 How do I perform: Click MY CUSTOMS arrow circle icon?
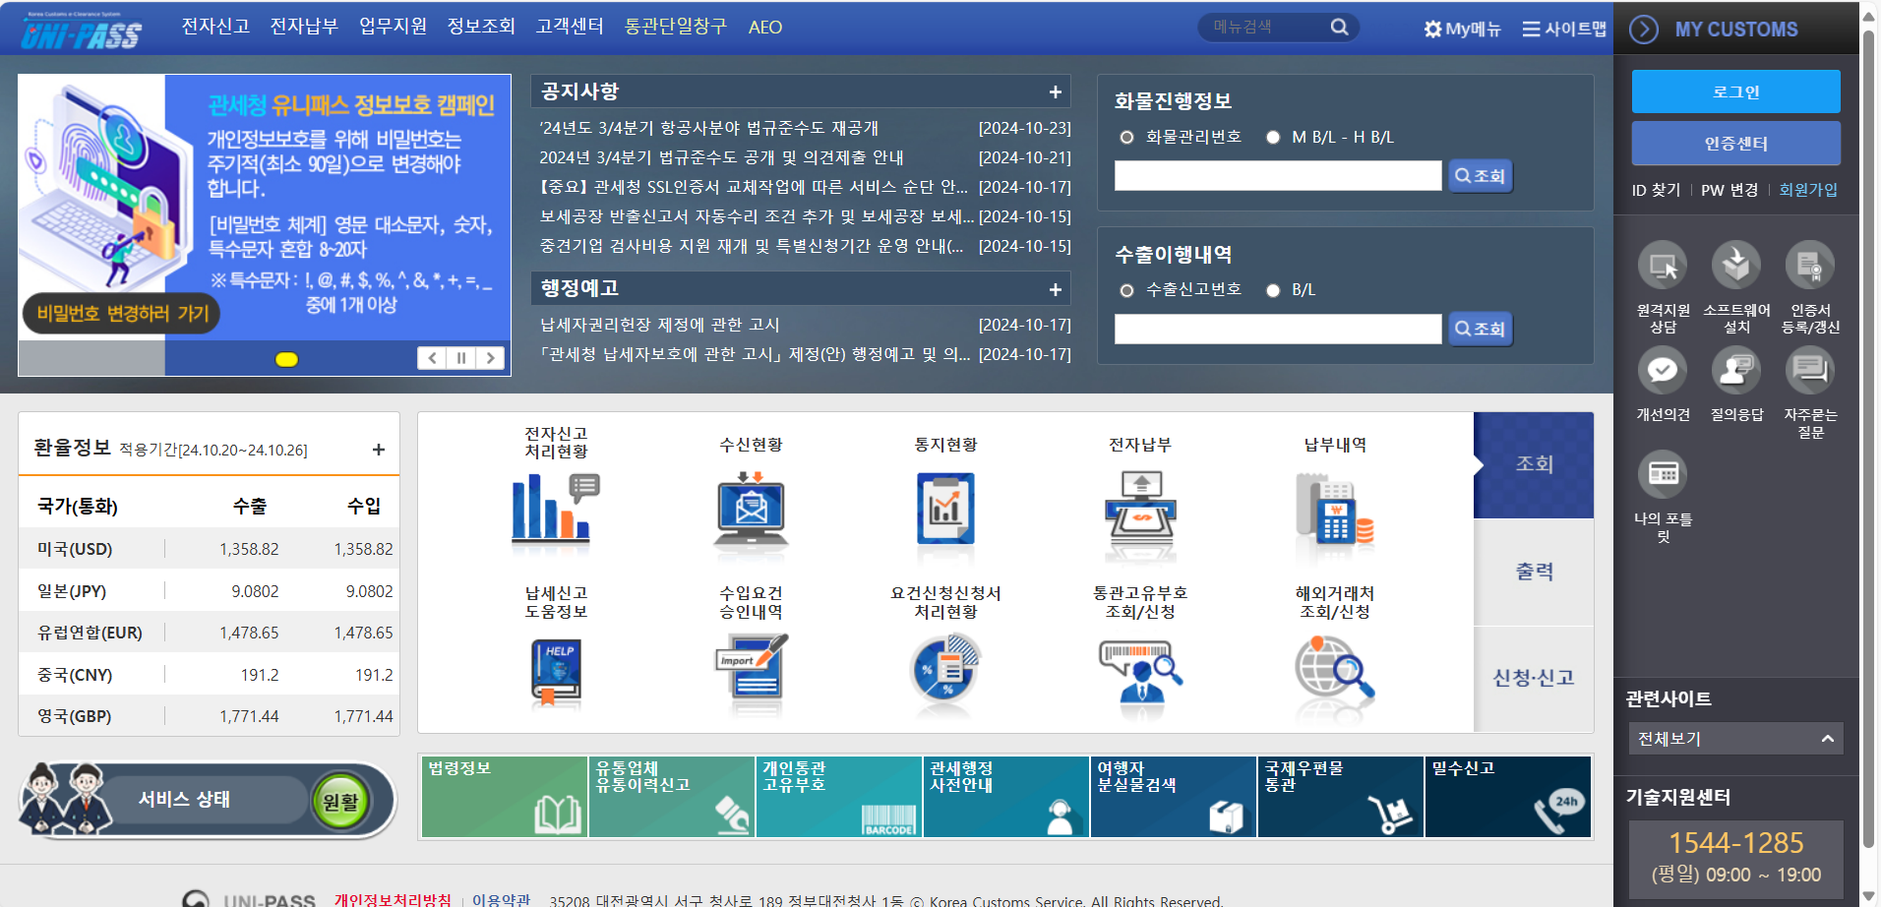[x=1644, y=30]
